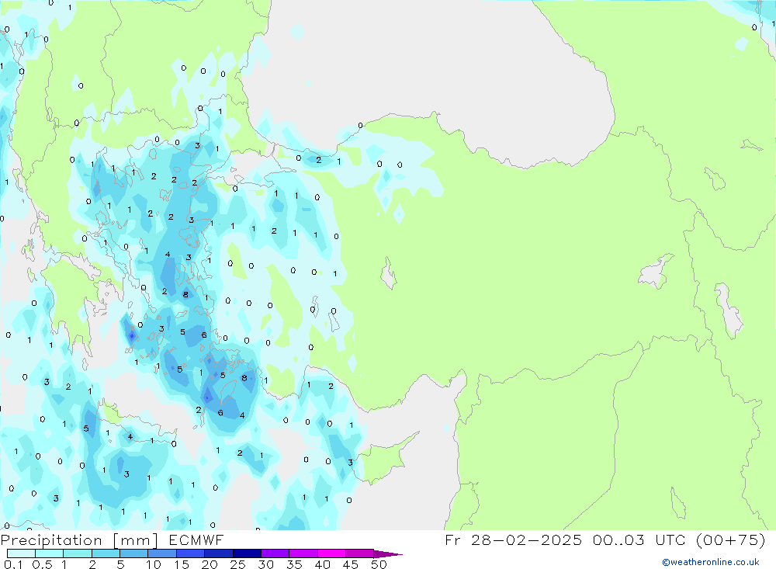Click the 30–35 mm violet legend swatch
776x569 pixels.
(x=275, y=553)
